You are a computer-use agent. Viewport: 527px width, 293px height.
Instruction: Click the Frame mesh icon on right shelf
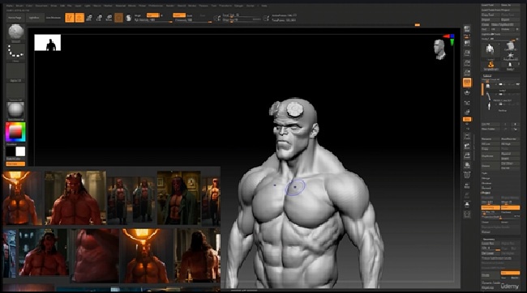[x=467, y=136]
